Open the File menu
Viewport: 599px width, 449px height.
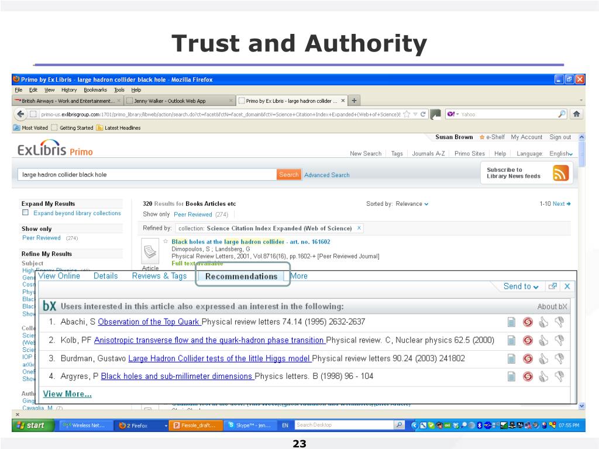pyautogui.click(x=19, y=90)
